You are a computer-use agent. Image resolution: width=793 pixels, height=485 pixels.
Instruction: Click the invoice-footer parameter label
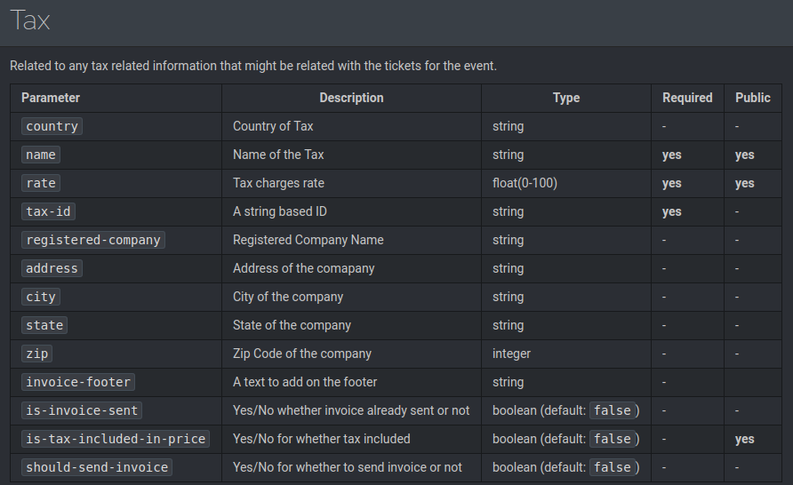[x=78, y=382]
